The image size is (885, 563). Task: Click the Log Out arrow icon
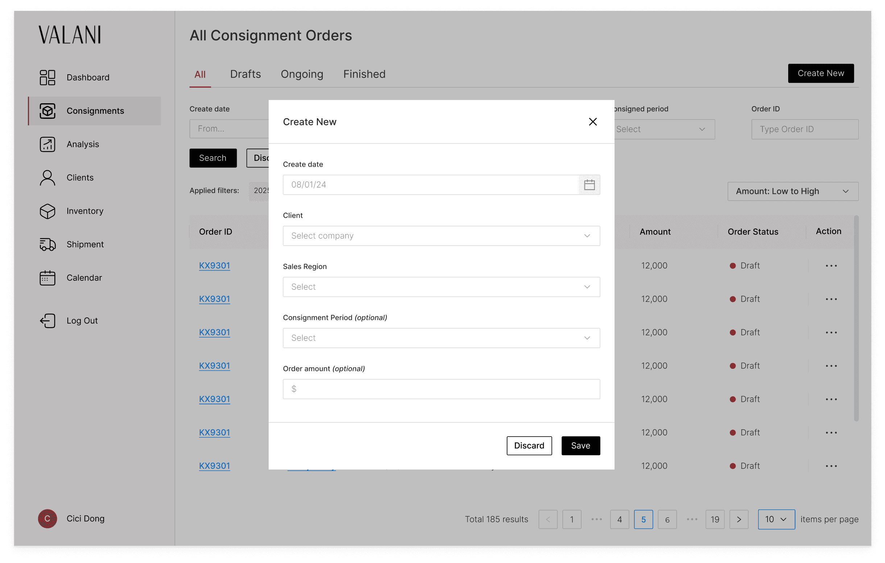47,321
